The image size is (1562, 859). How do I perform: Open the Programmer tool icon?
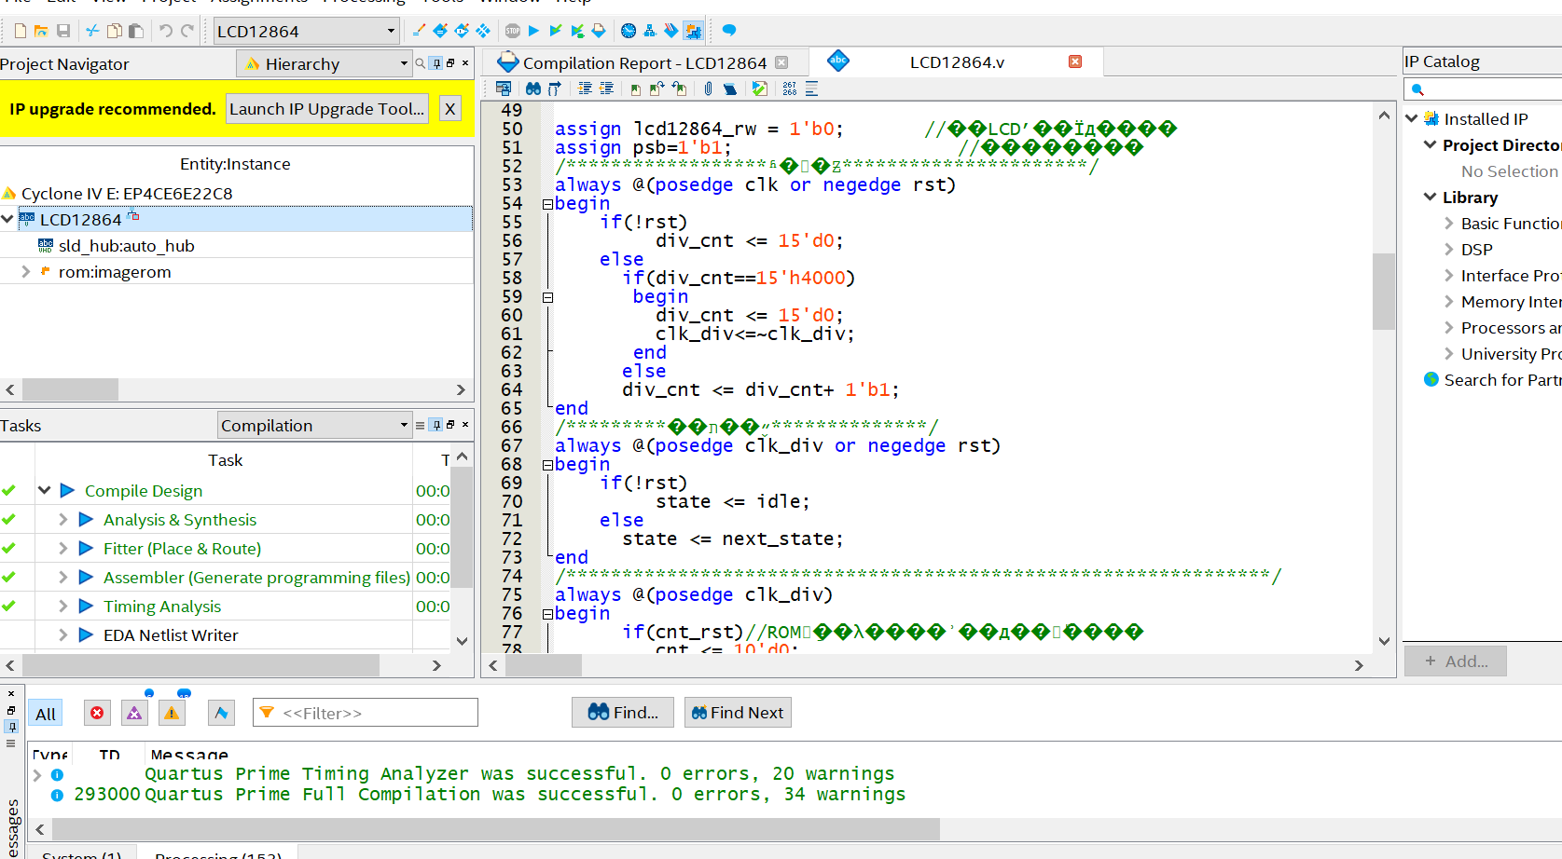[670, 31]
